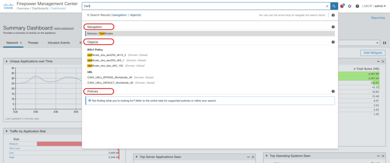Viewport: 390px width, 163px height.
Task: Click the 4,367.89 total bytes bar
Action: tap(359, 74)
